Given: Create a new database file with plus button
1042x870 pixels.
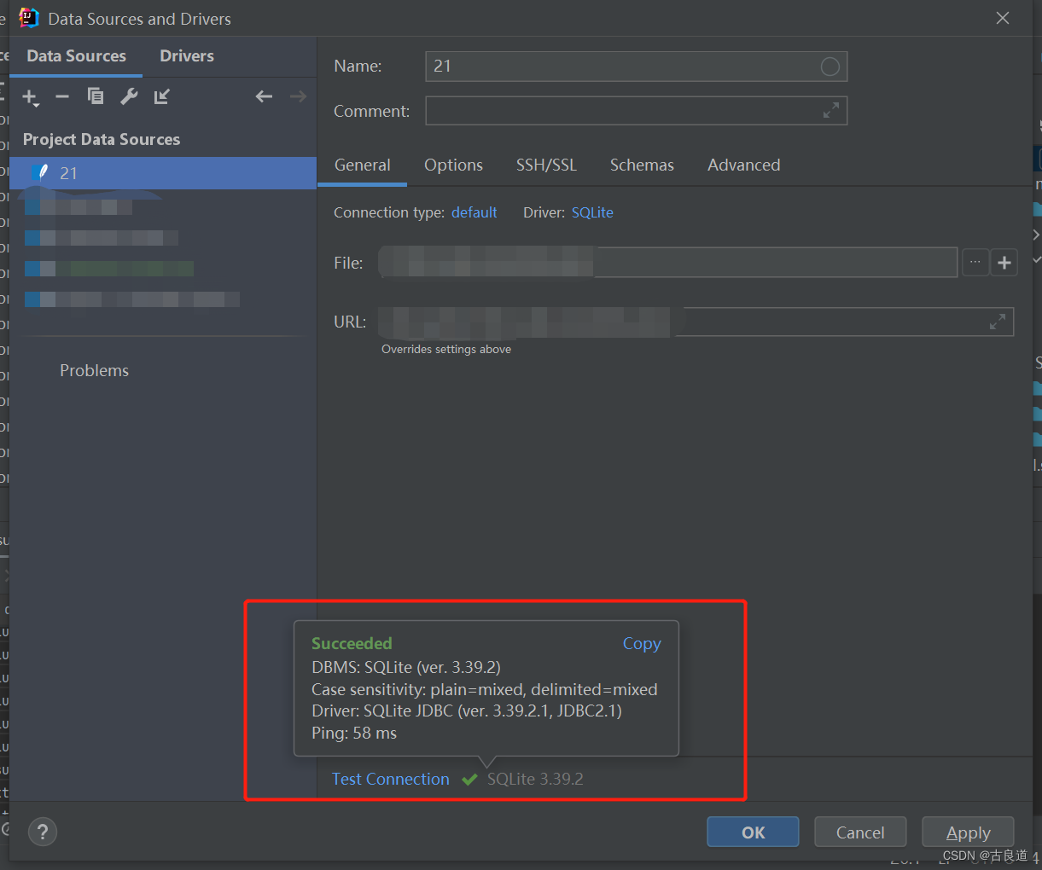Looking at the screenshot, I should point(1004,263).
